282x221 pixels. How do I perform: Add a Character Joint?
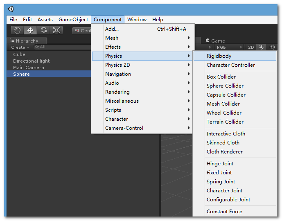235,190
